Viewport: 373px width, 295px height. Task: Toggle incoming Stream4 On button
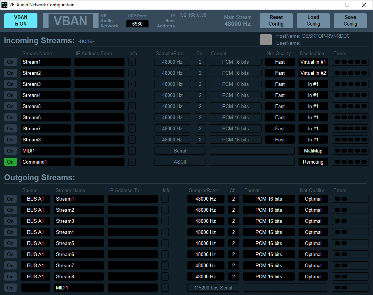click(x=10, y=95)
